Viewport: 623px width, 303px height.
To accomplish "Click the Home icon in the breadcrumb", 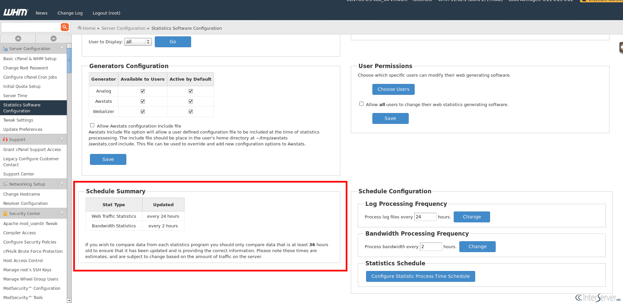I will pyautogui.click(x=79, y=28).
